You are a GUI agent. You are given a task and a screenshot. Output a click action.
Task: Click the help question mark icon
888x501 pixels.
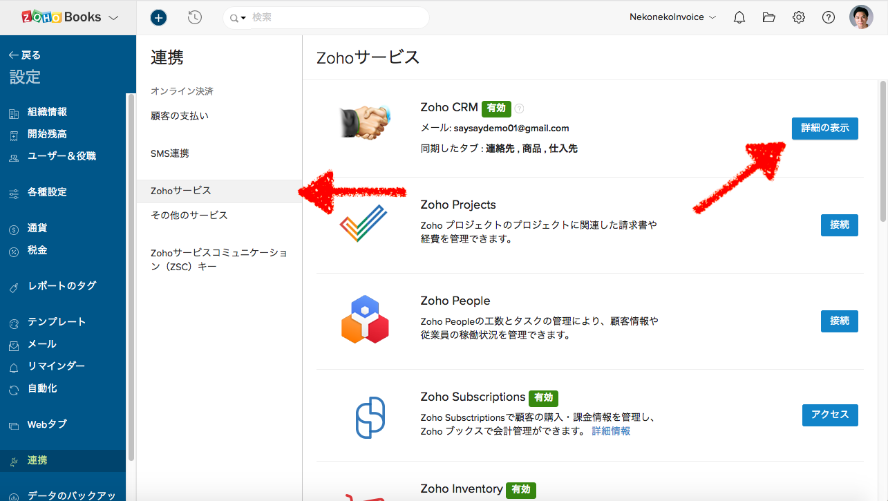point(829,17)
